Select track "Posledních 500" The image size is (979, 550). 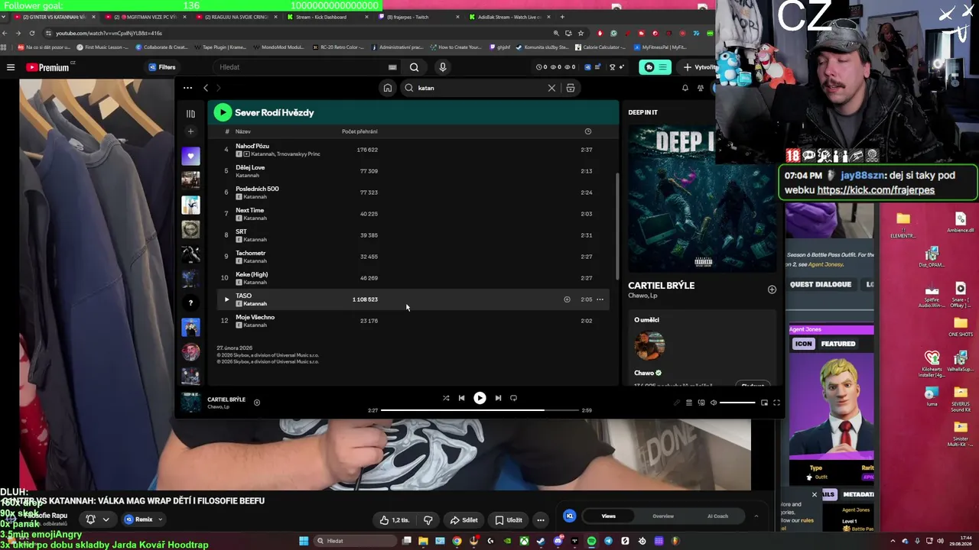click(257, 189)
